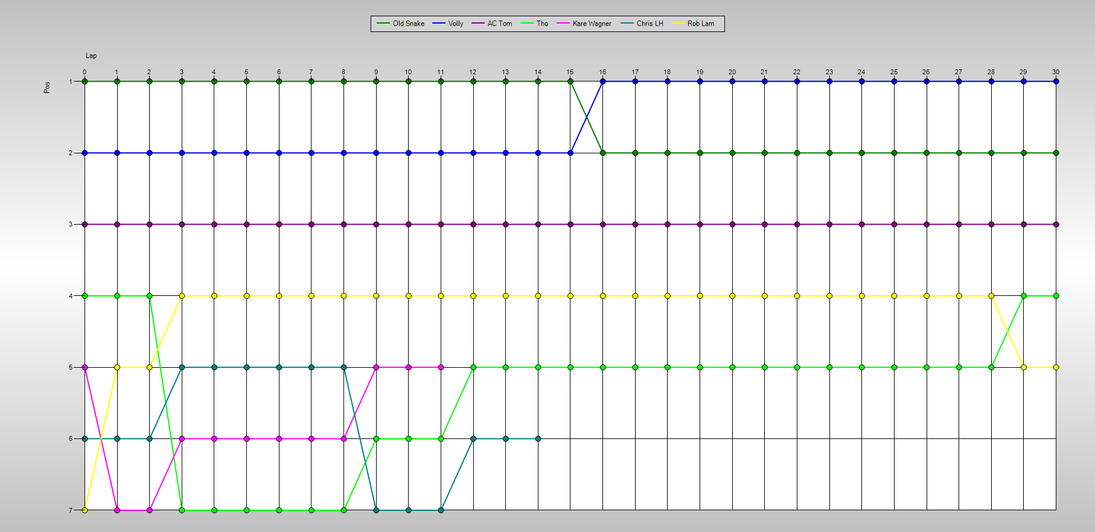Select Rob Lam's point at lap 3
Image resolution: width=1095 pixels, height=532 pixels.
click(x=182, y=296)
